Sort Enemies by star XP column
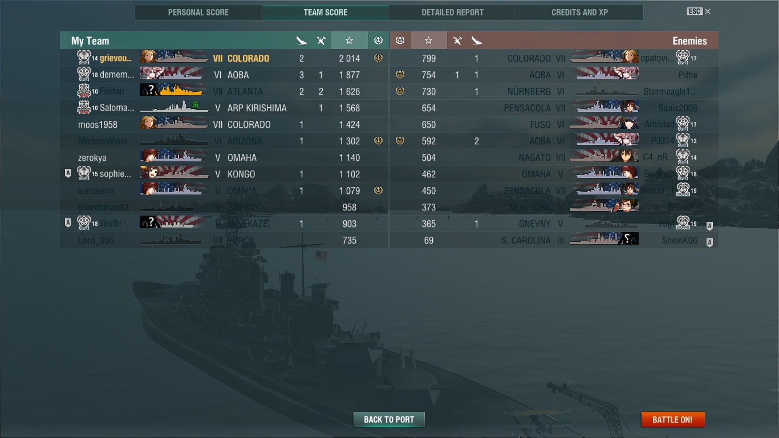Screen dimensions: 779x438 pos(429,40)
